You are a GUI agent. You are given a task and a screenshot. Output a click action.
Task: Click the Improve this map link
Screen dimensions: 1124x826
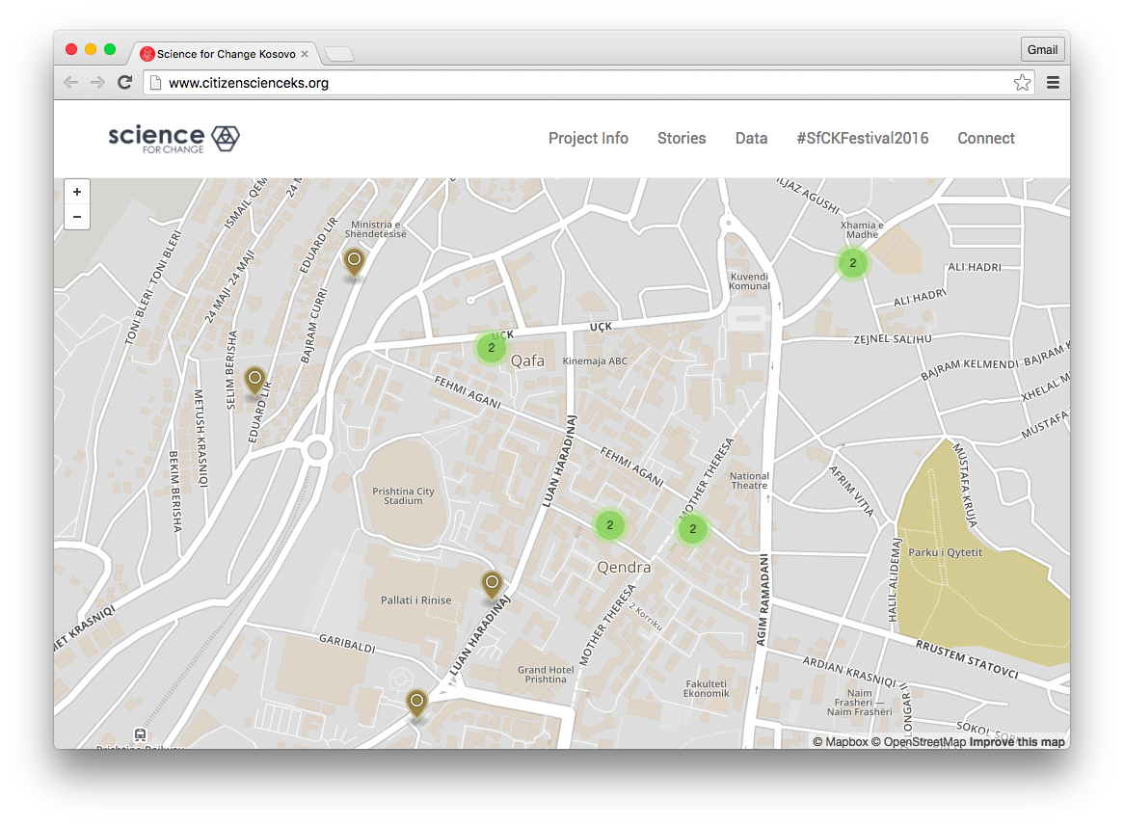[x=1017, y=741]
